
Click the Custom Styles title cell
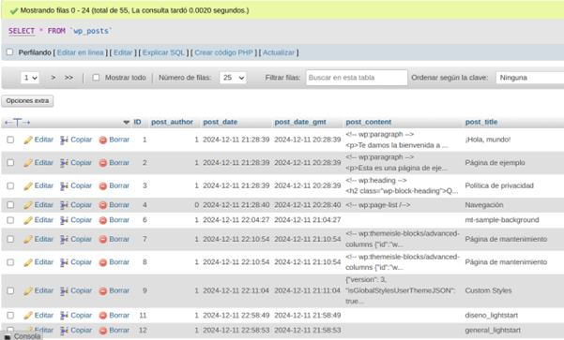[488, 290]
